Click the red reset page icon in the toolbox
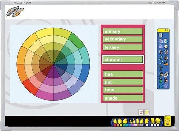Image resolution: width=179 pixels, height=131 pixels. 166,80
